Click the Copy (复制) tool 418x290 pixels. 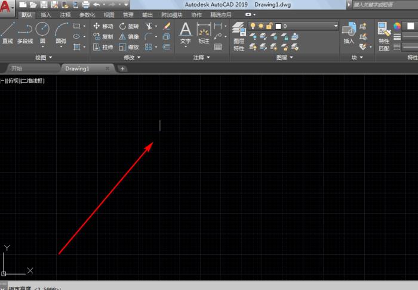(x=103, y=36)
